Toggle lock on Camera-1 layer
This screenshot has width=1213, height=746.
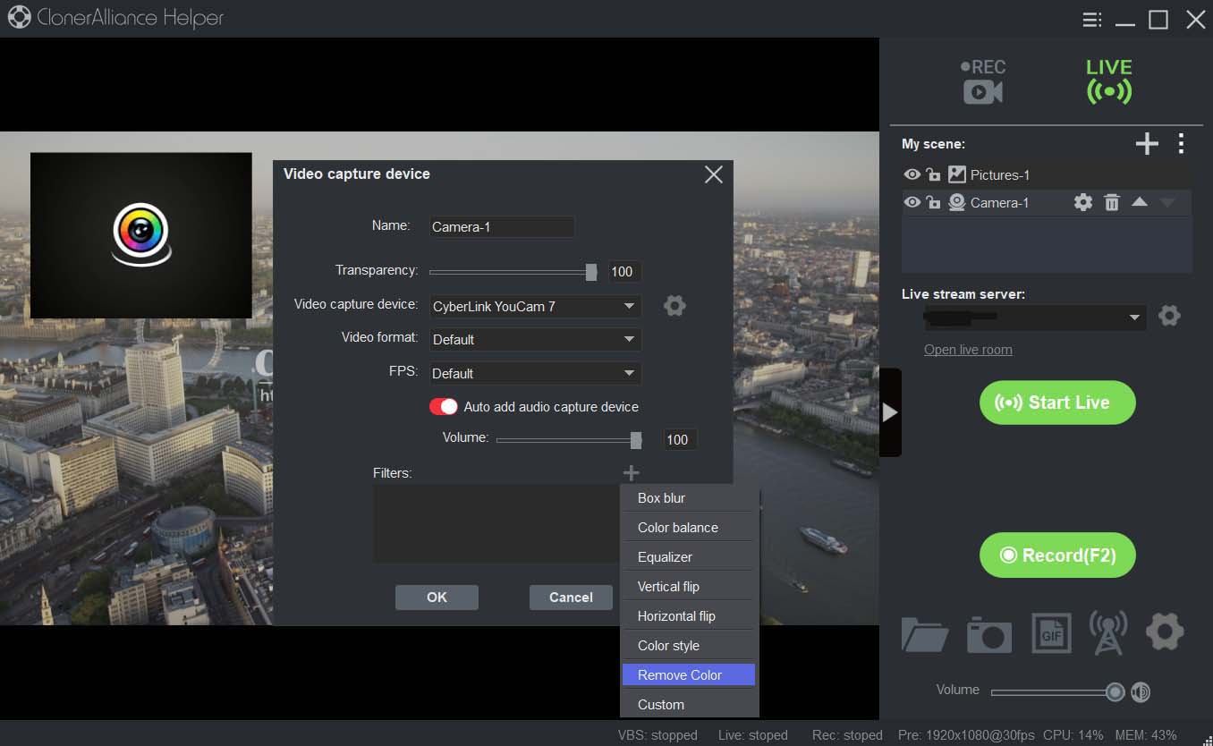point(934,203)
